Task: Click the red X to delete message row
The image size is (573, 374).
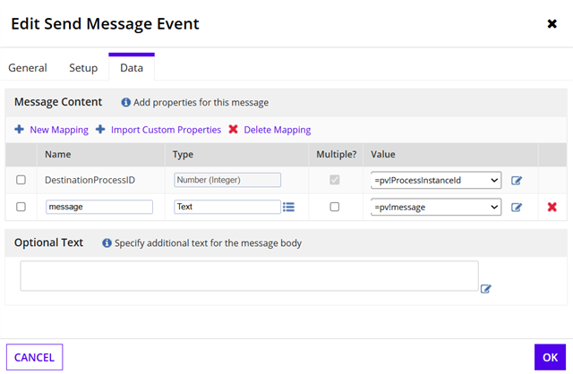Action: pos(552,208)
